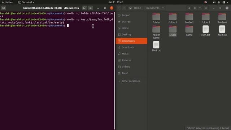Open Starred in the Files sidebar

[x=131, y=22]
